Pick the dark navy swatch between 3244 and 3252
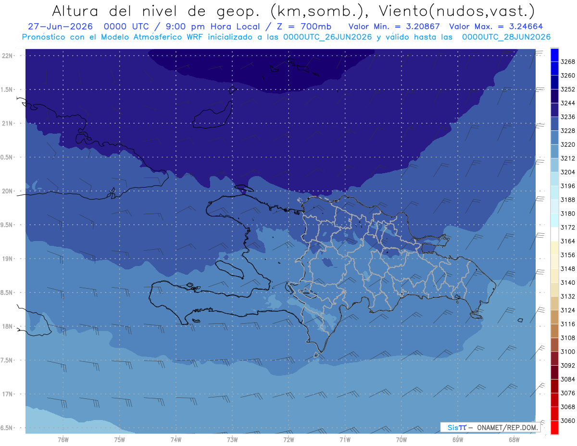Image resolution: width=577 pixels, height=446 pixels. (x=554, y=96)
